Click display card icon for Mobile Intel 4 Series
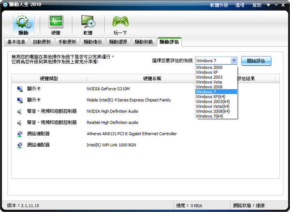 20,100
